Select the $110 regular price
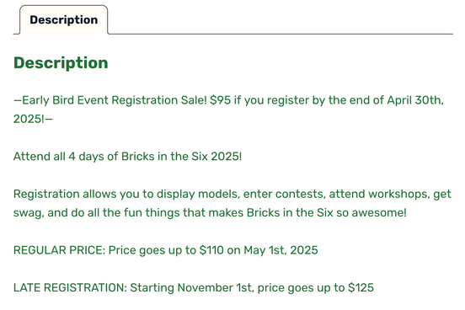 tap(211, 250)
